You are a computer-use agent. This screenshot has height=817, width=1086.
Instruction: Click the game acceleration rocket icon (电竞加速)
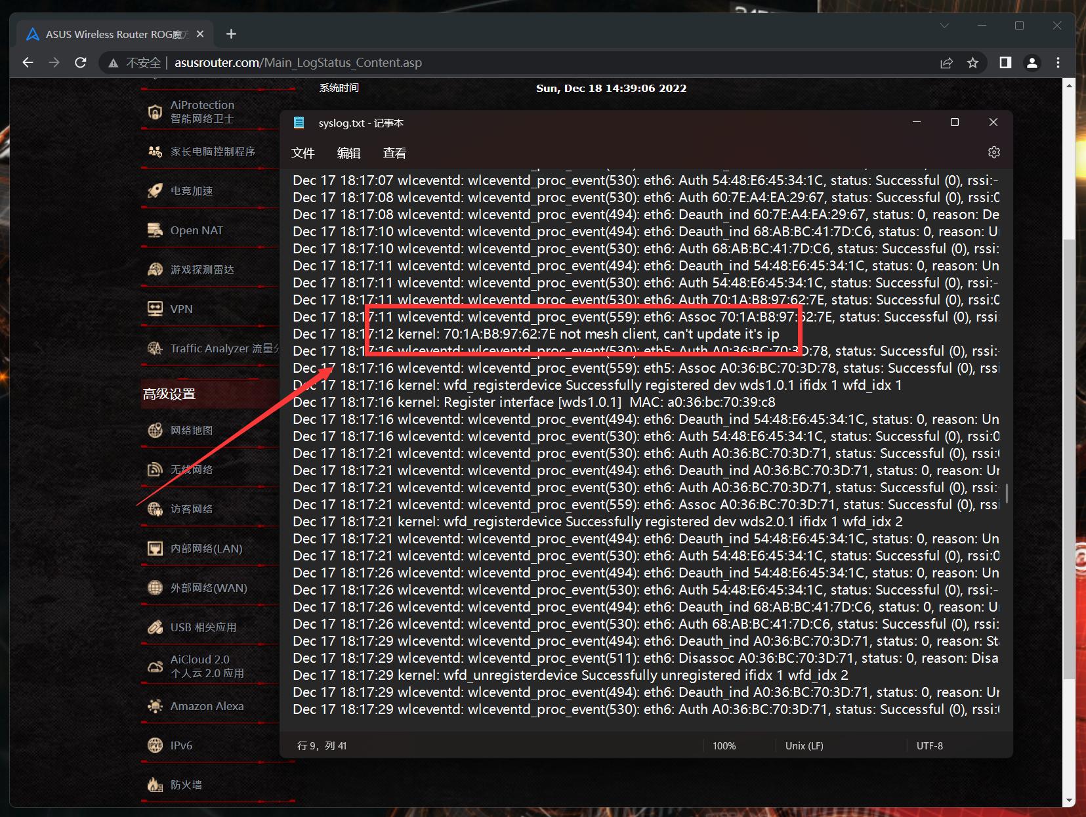(x=155, y=191)
